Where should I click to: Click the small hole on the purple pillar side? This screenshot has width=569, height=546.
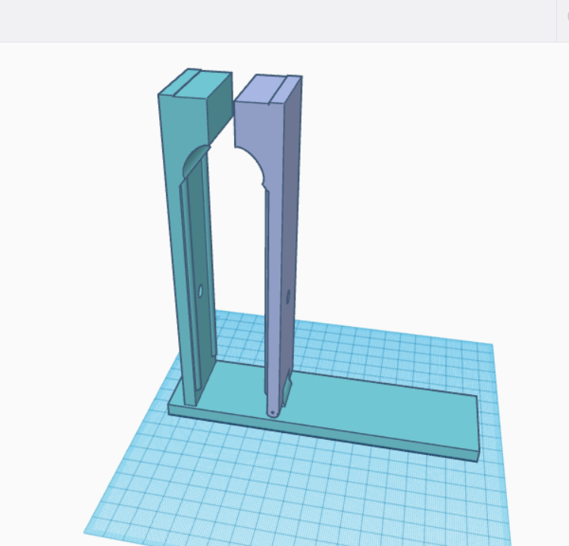coord(288,297)
